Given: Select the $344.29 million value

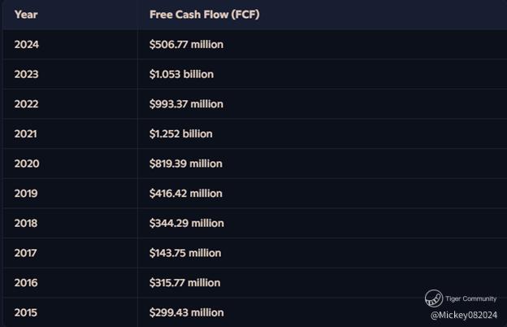Looking at the screenshot, I should [x=186, y=223].
